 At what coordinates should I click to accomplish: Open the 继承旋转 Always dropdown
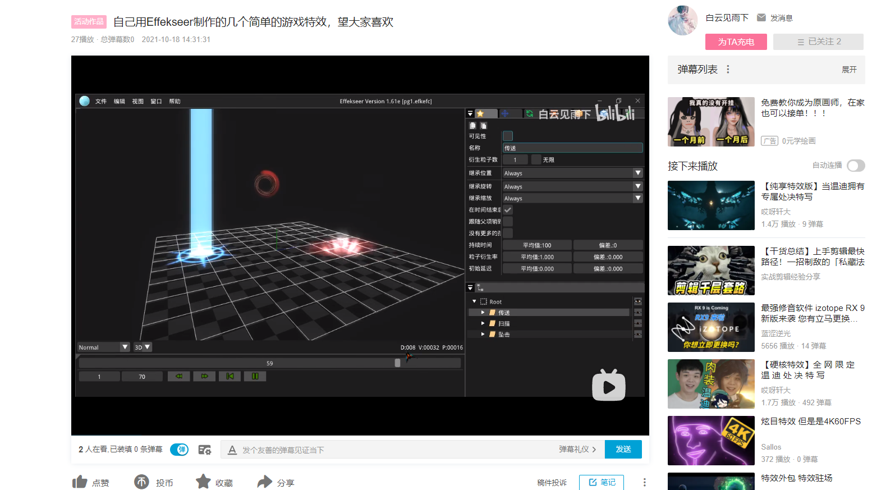click(x=572, y=186)
